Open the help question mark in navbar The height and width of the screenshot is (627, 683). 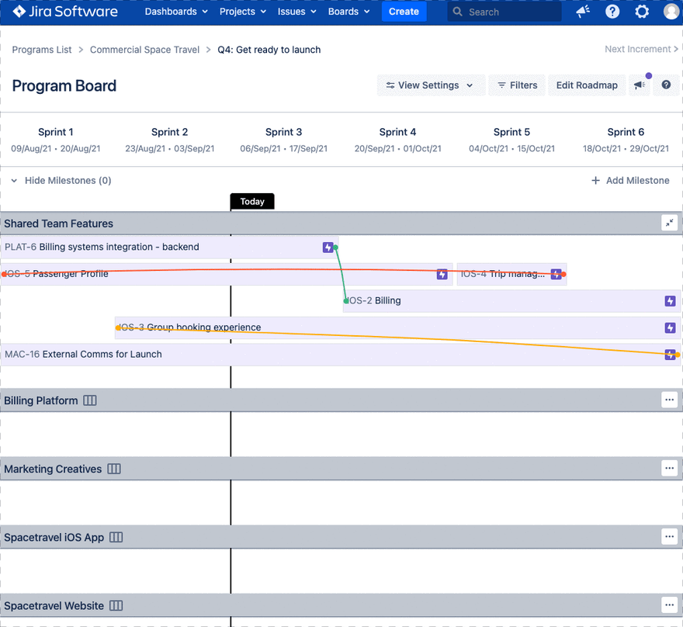point(612,12)
